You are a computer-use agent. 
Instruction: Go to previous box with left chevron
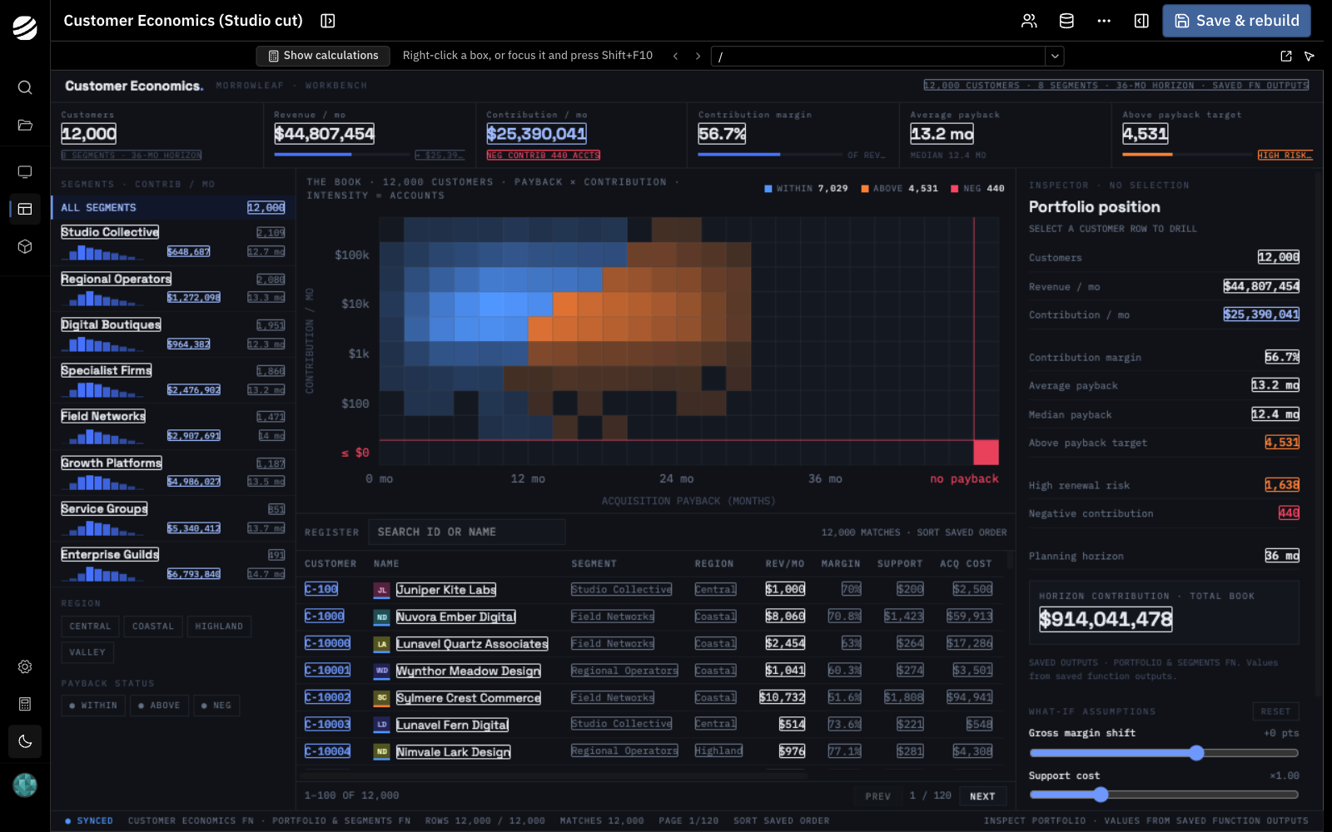(675, 56)
